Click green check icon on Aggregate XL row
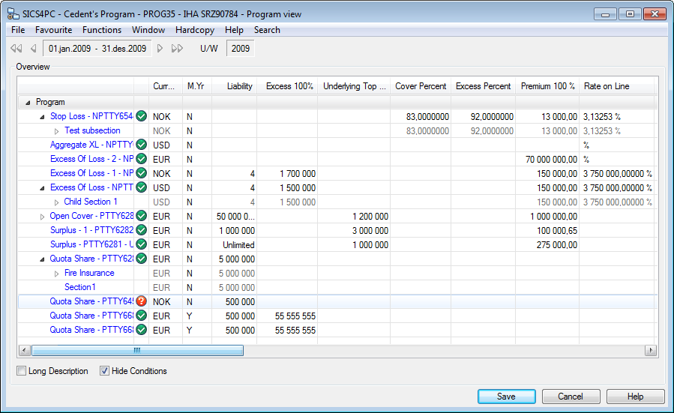Viewport: 674px width, 413px height. coord(141,145)
